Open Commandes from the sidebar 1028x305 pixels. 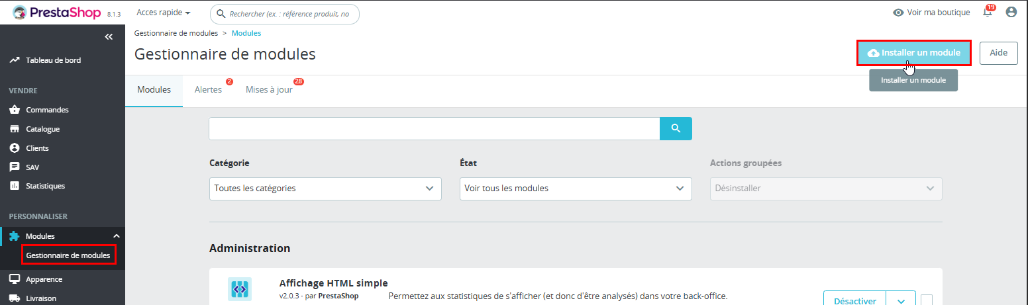(46, 110)
